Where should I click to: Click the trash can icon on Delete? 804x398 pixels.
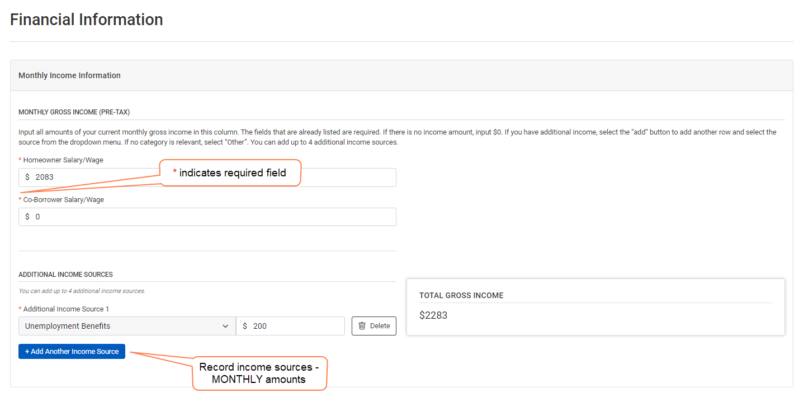click(362, 326)
